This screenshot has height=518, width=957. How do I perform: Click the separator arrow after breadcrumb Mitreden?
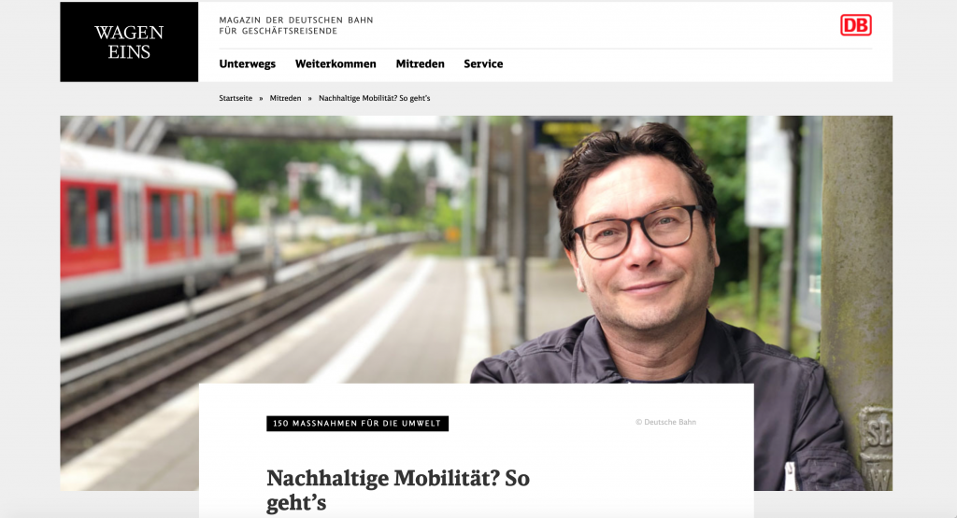coord(310,98)
